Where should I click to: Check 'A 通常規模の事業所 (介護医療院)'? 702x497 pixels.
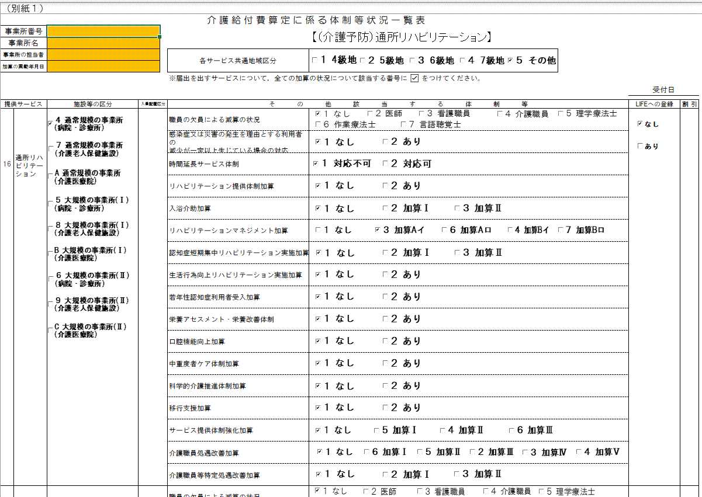click(x=50, y=177)
